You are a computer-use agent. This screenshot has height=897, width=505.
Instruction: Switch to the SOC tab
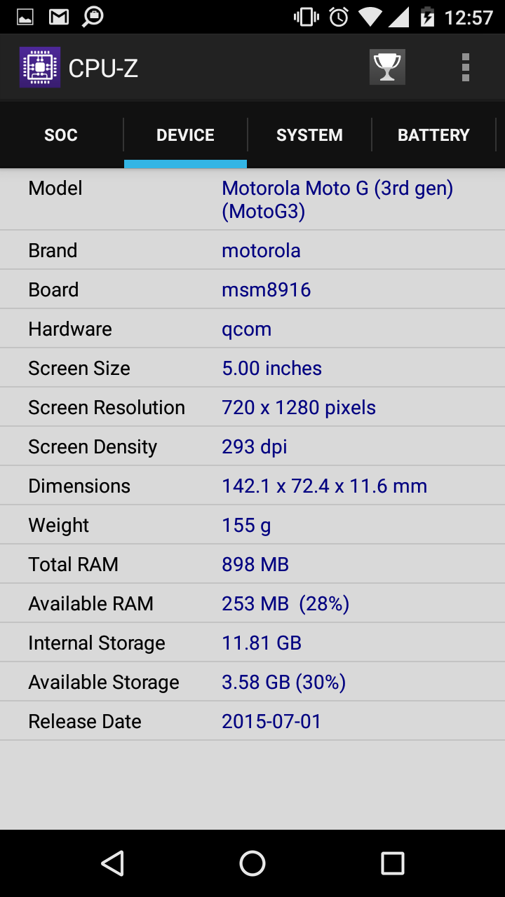(62, 135)
